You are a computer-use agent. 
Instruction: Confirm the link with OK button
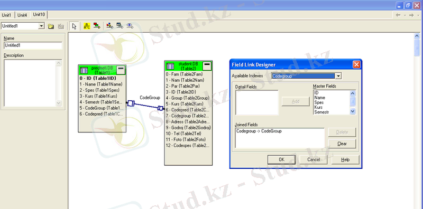coord(281,159)
